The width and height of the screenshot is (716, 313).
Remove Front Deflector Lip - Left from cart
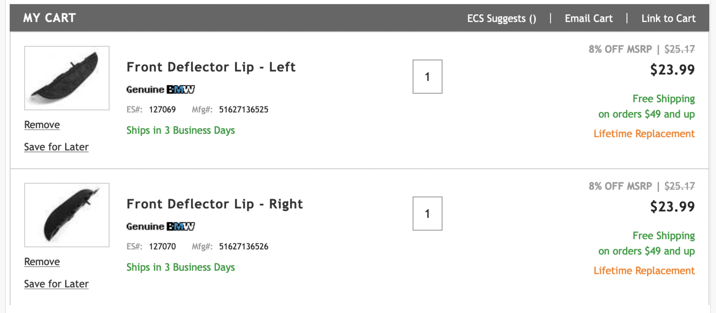(42, 125)
